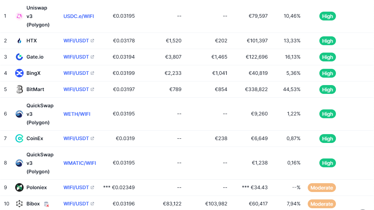
Task: Click the external link icon for Gate.io pair
Action: [x=92, y=57]
